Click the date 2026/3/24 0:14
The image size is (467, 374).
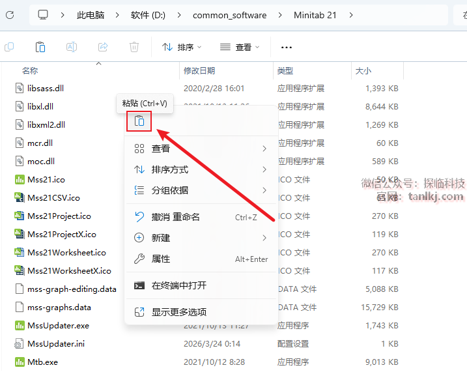(x=212, y=343)
